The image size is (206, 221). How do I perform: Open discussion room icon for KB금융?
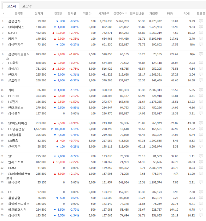point(201,140)
